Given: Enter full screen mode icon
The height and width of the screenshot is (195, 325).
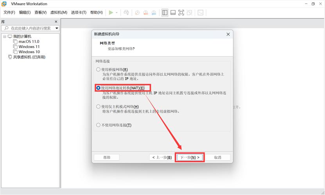Looking at the screenshot, I should (181, 12).
